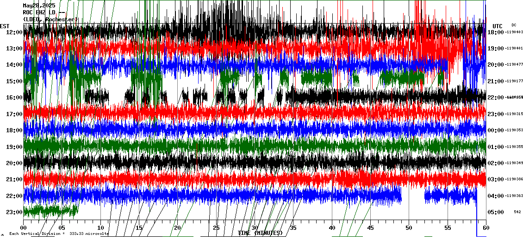Select the 12:00 EST row label
The image size is (523, 240).
point(14,32)
